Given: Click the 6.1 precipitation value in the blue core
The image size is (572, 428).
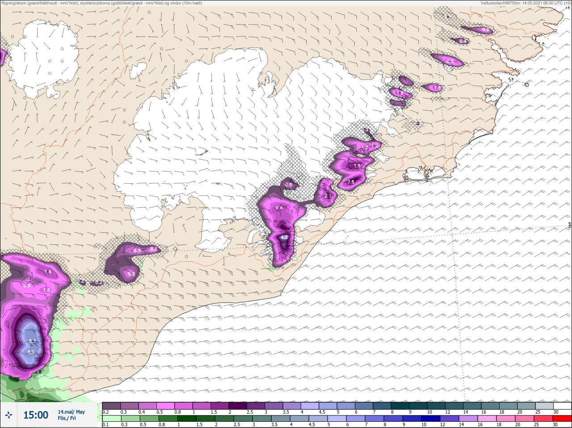Looking at the screenshot, I should [x=32, y=341].
